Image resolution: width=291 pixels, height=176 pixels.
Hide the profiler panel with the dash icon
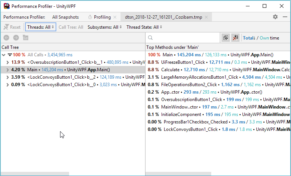pyautogui.click(x=285, y=17)
